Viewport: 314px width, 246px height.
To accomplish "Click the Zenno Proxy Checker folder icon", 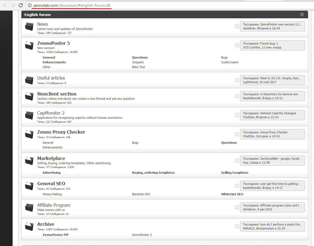I will tap(29, 134).
